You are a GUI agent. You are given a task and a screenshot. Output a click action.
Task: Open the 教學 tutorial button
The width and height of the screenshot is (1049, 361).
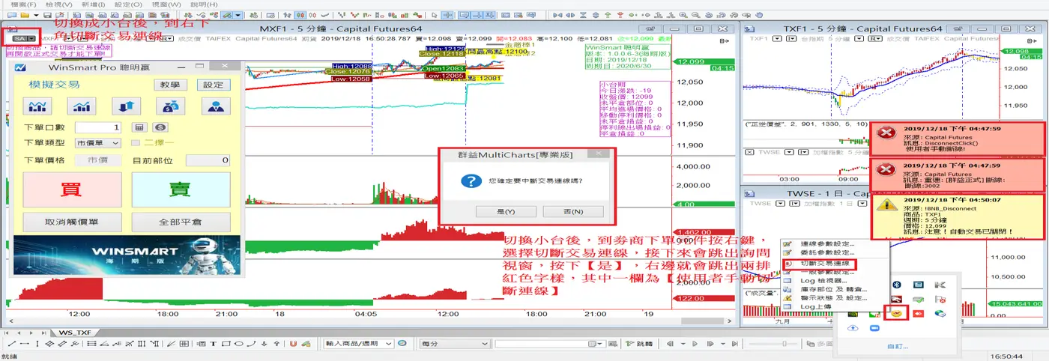(170, 85)
